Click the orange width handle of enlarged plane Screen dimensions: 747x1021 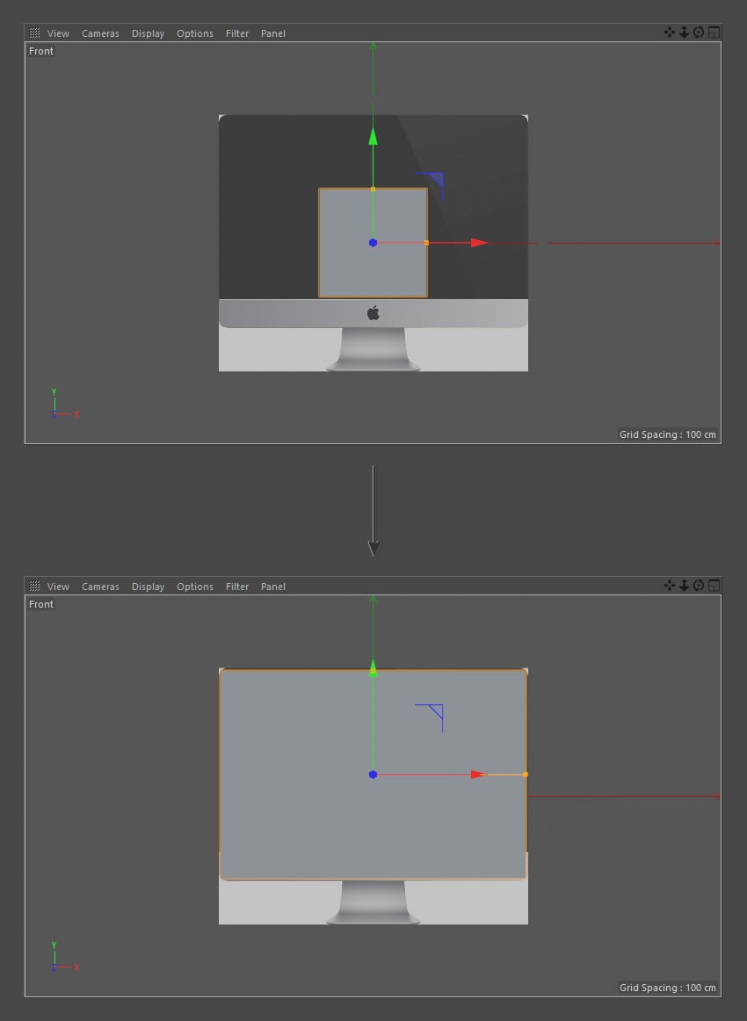(526, 775)
